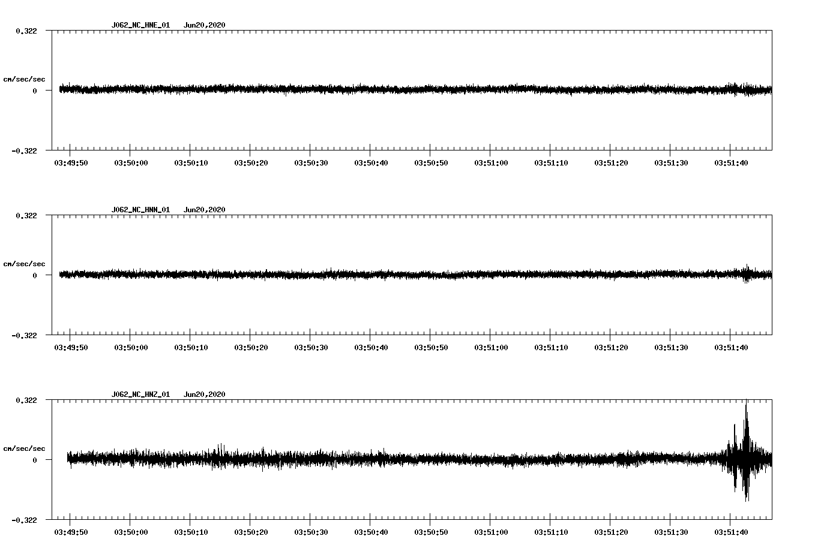Click the zero axis label on HNZ plot
The image size is (815, 554).
tap(35, 460)
